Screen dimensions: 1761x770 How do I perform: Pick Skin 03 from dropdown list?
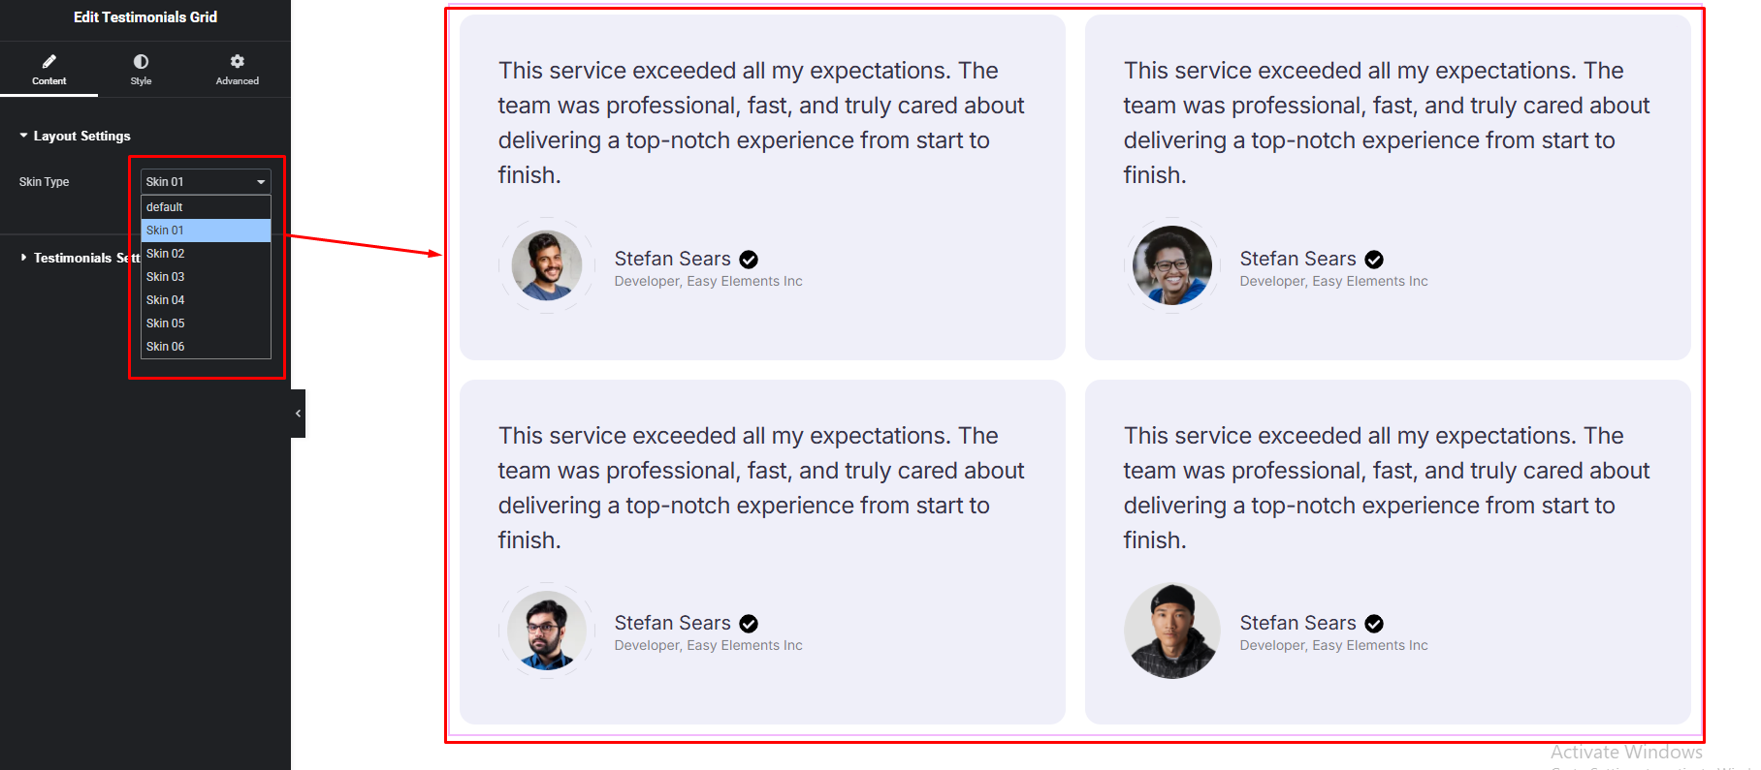click(206, 277)
